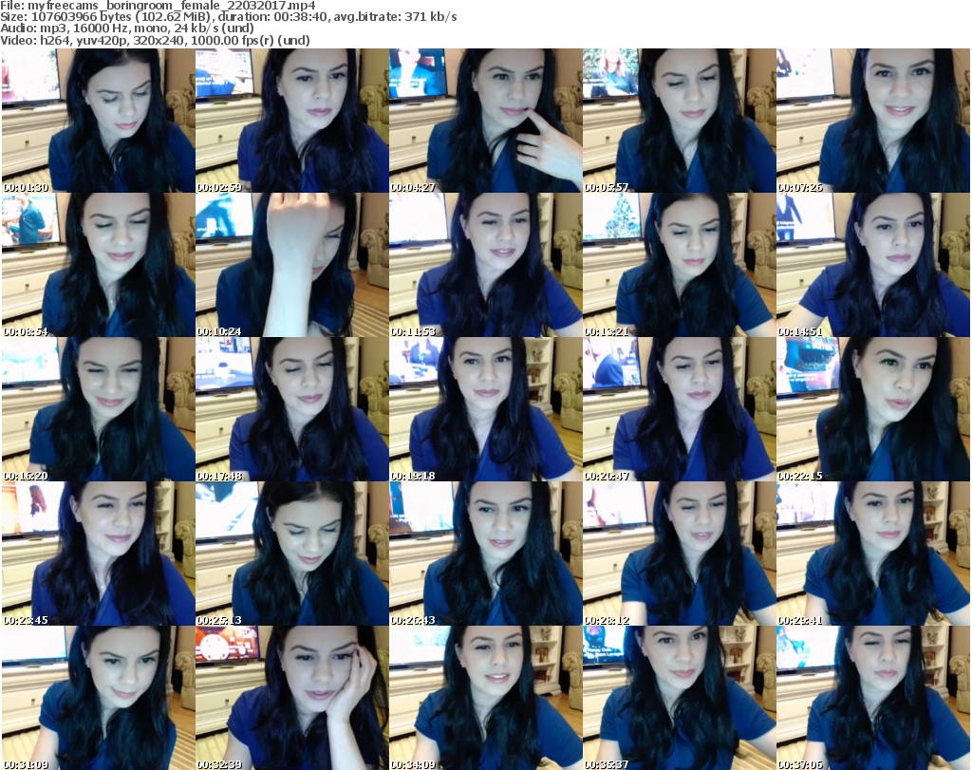
Task: Select the frame thumbnail stamped 00:08:54
Action: coord(99,265)
